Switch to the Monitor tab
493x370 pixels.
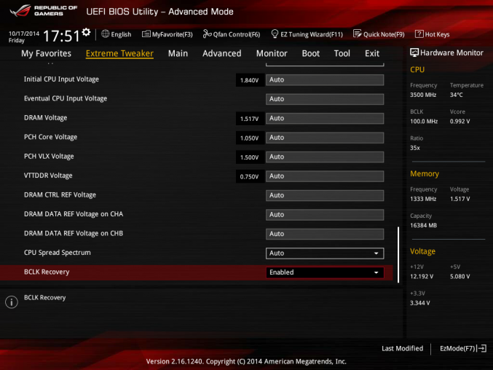(x=272, y=53)
